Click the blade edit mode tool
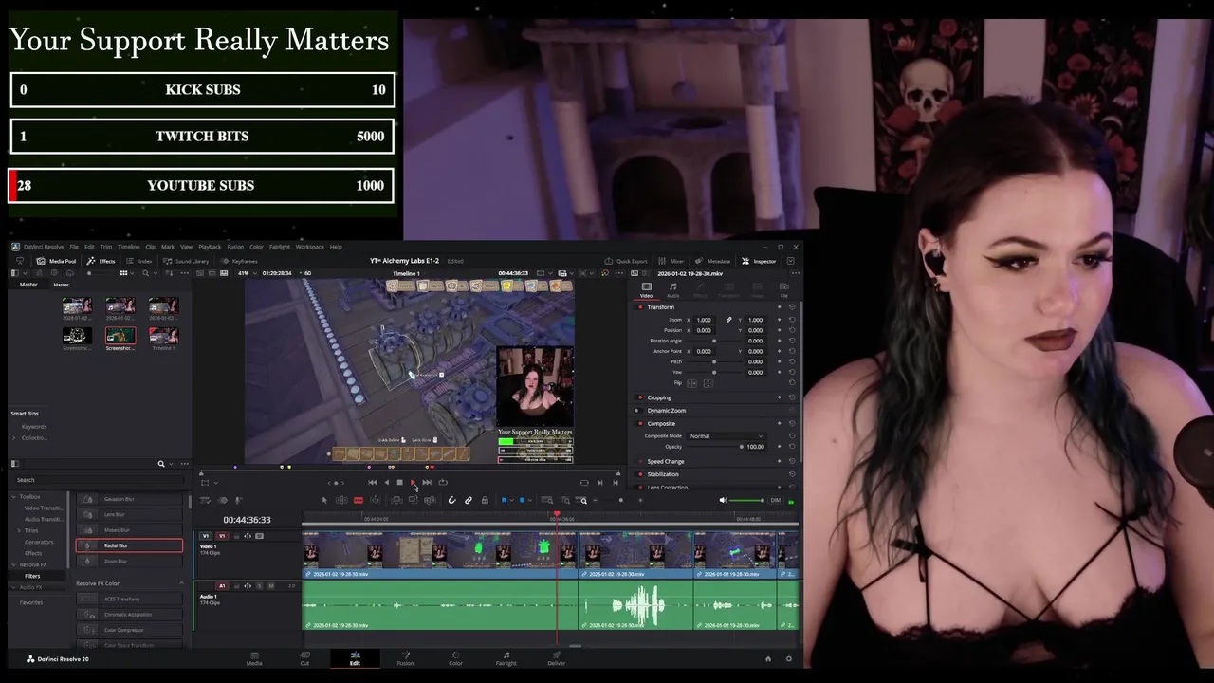The height and width of the screenshot is (683, 1214). click(358, 500)
